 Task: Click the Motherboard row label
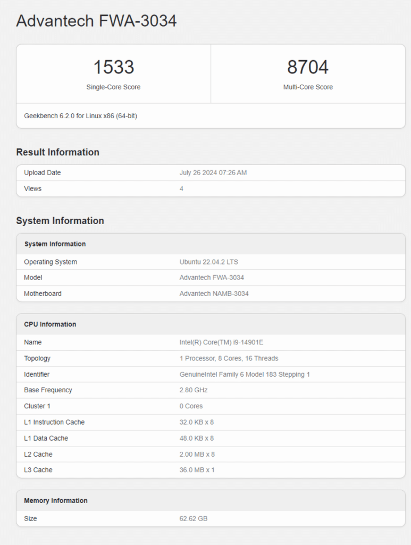tap(43, 293)
